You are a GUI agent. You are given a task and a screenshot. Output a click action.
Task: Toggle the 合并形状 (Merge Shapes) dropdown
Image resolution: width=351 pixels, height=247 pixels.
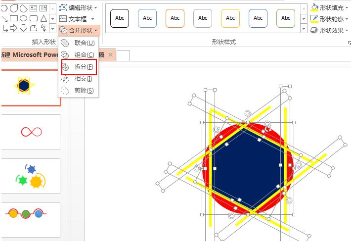79,30
